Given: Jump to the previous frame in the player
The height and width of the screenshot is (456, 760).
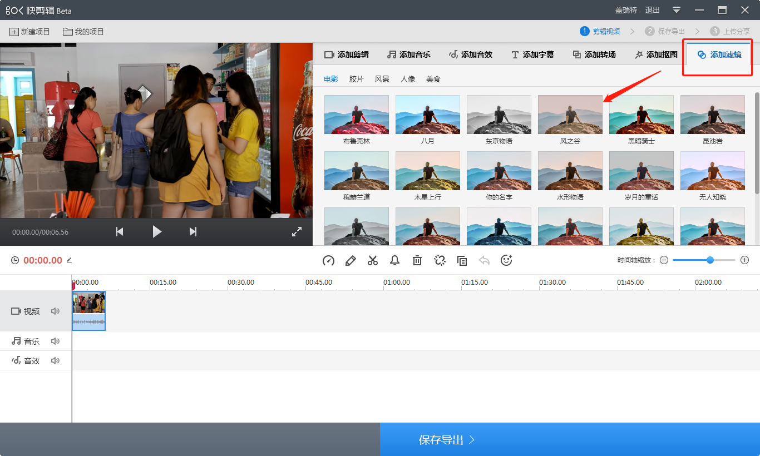Looking at the screenshot, I should [120, 232].
